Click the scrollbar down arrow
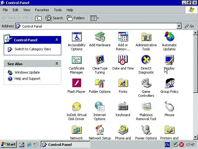 pyautogui.click(x=195, y=137)
